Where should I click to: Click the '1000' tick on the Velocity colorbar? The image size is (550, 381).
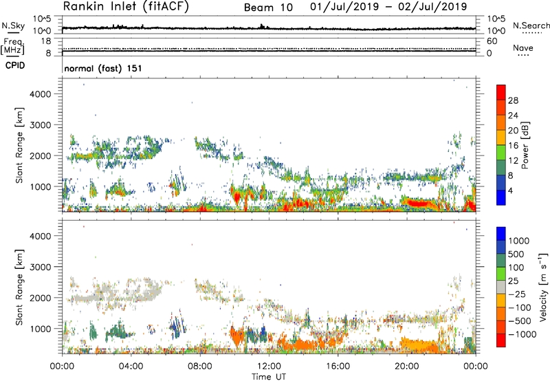point(519,241)
